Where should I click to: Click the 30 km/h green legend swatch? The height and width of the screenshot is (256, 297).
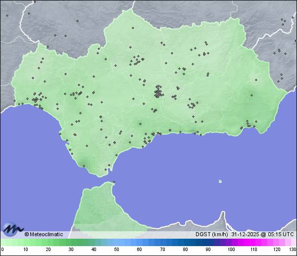71,243
